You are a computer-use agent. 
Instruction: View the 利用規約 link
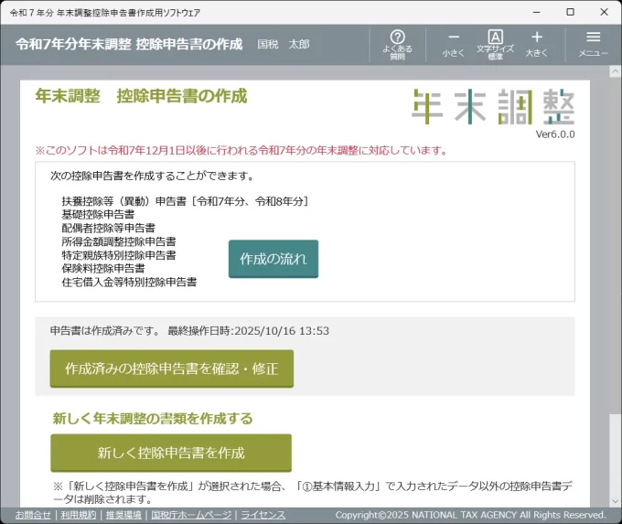[78, 515]
